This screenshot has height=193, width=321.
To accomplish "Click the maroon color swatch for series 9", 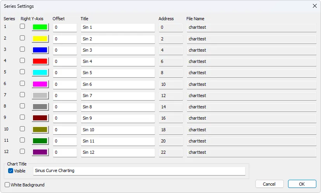I will click(40, 118).
